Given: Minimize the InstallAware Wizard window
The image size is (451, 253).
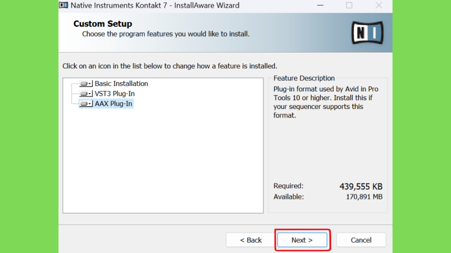Looking at the screenshot, I should tap(320, 6).
